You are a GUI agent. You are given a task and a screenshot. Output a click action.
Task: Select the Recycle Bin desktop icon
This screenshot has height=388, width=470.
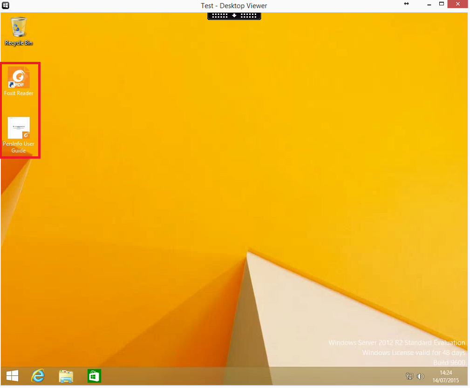pos(19,31)
